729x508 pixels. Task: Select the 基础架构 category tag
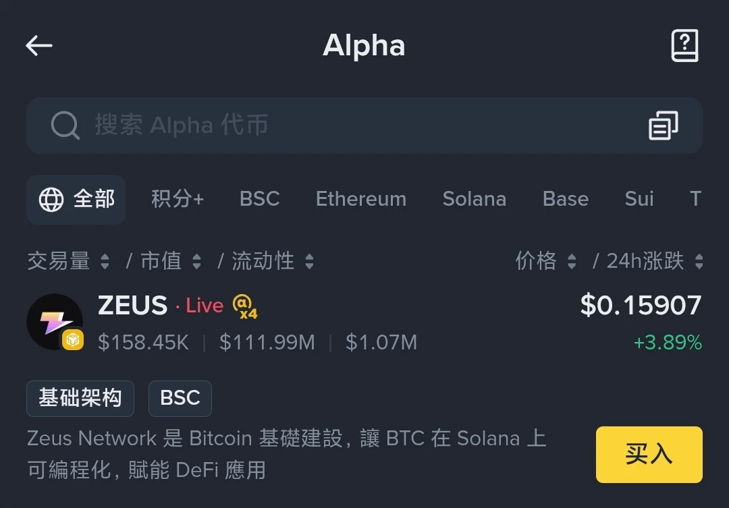point(80,399)
